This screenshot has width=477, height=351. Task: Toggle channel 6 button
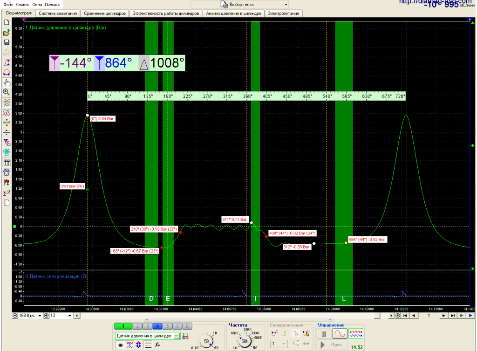tap(177, 326)
